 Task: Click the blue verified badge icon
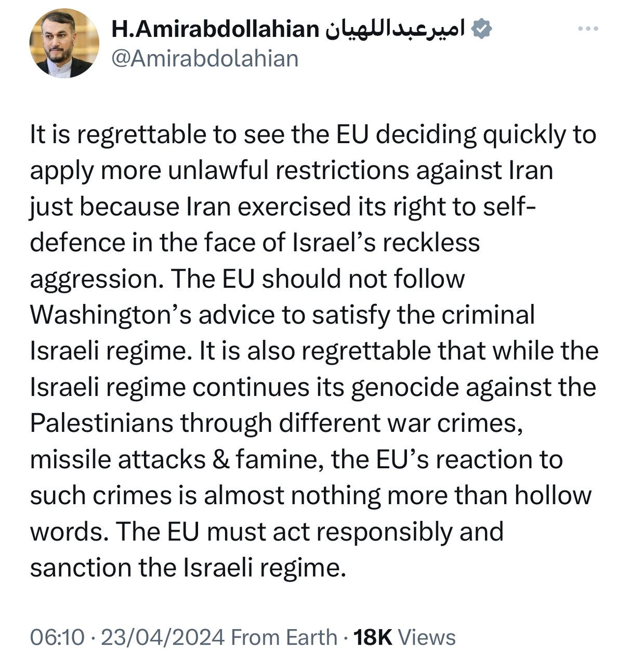click(x=481, y=30)
